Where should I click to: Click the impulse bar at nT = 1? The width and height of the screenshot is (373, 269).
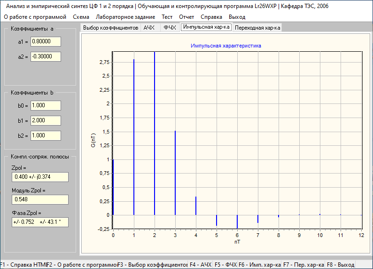[x=134, y=137]
